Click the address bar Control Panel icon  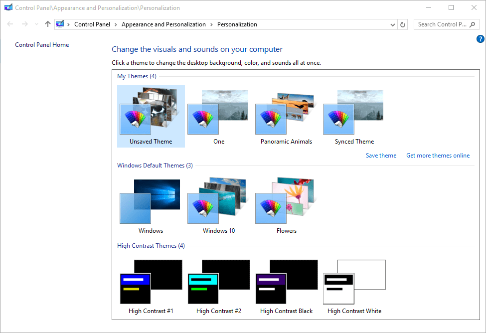(60, 24)
